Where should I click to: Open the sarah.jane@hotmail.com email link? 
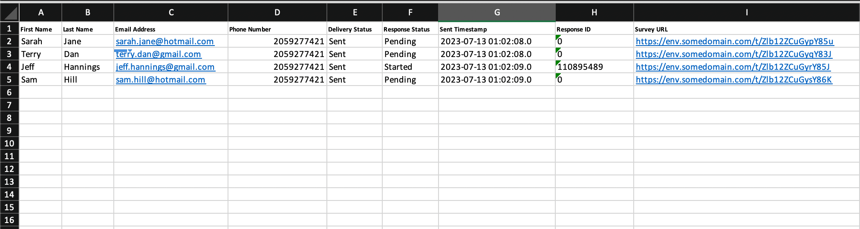coord(165,42)
